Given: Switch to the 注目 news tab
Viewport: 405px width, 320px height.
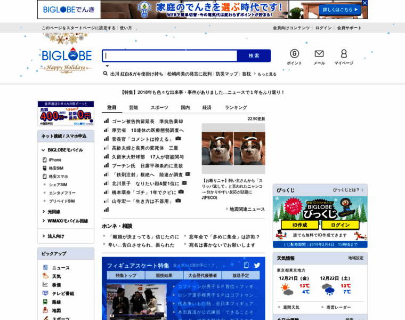Looking at the screenshot, I should click(x=112, y=108).
